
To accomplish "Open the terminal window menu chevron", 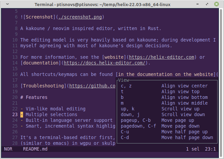I will (7, 4).
